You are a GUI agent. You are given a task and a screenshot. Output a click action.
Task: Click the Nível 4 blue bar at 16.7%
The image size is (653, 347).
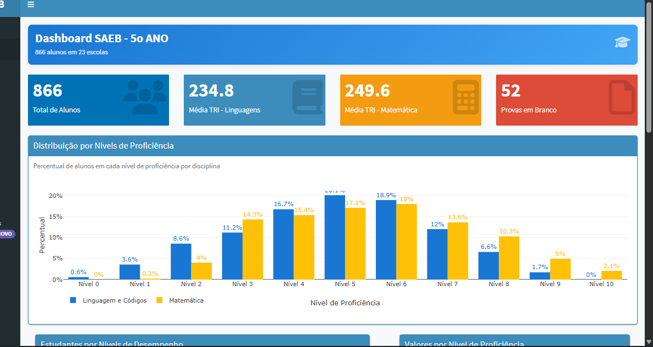click(284, 244)
